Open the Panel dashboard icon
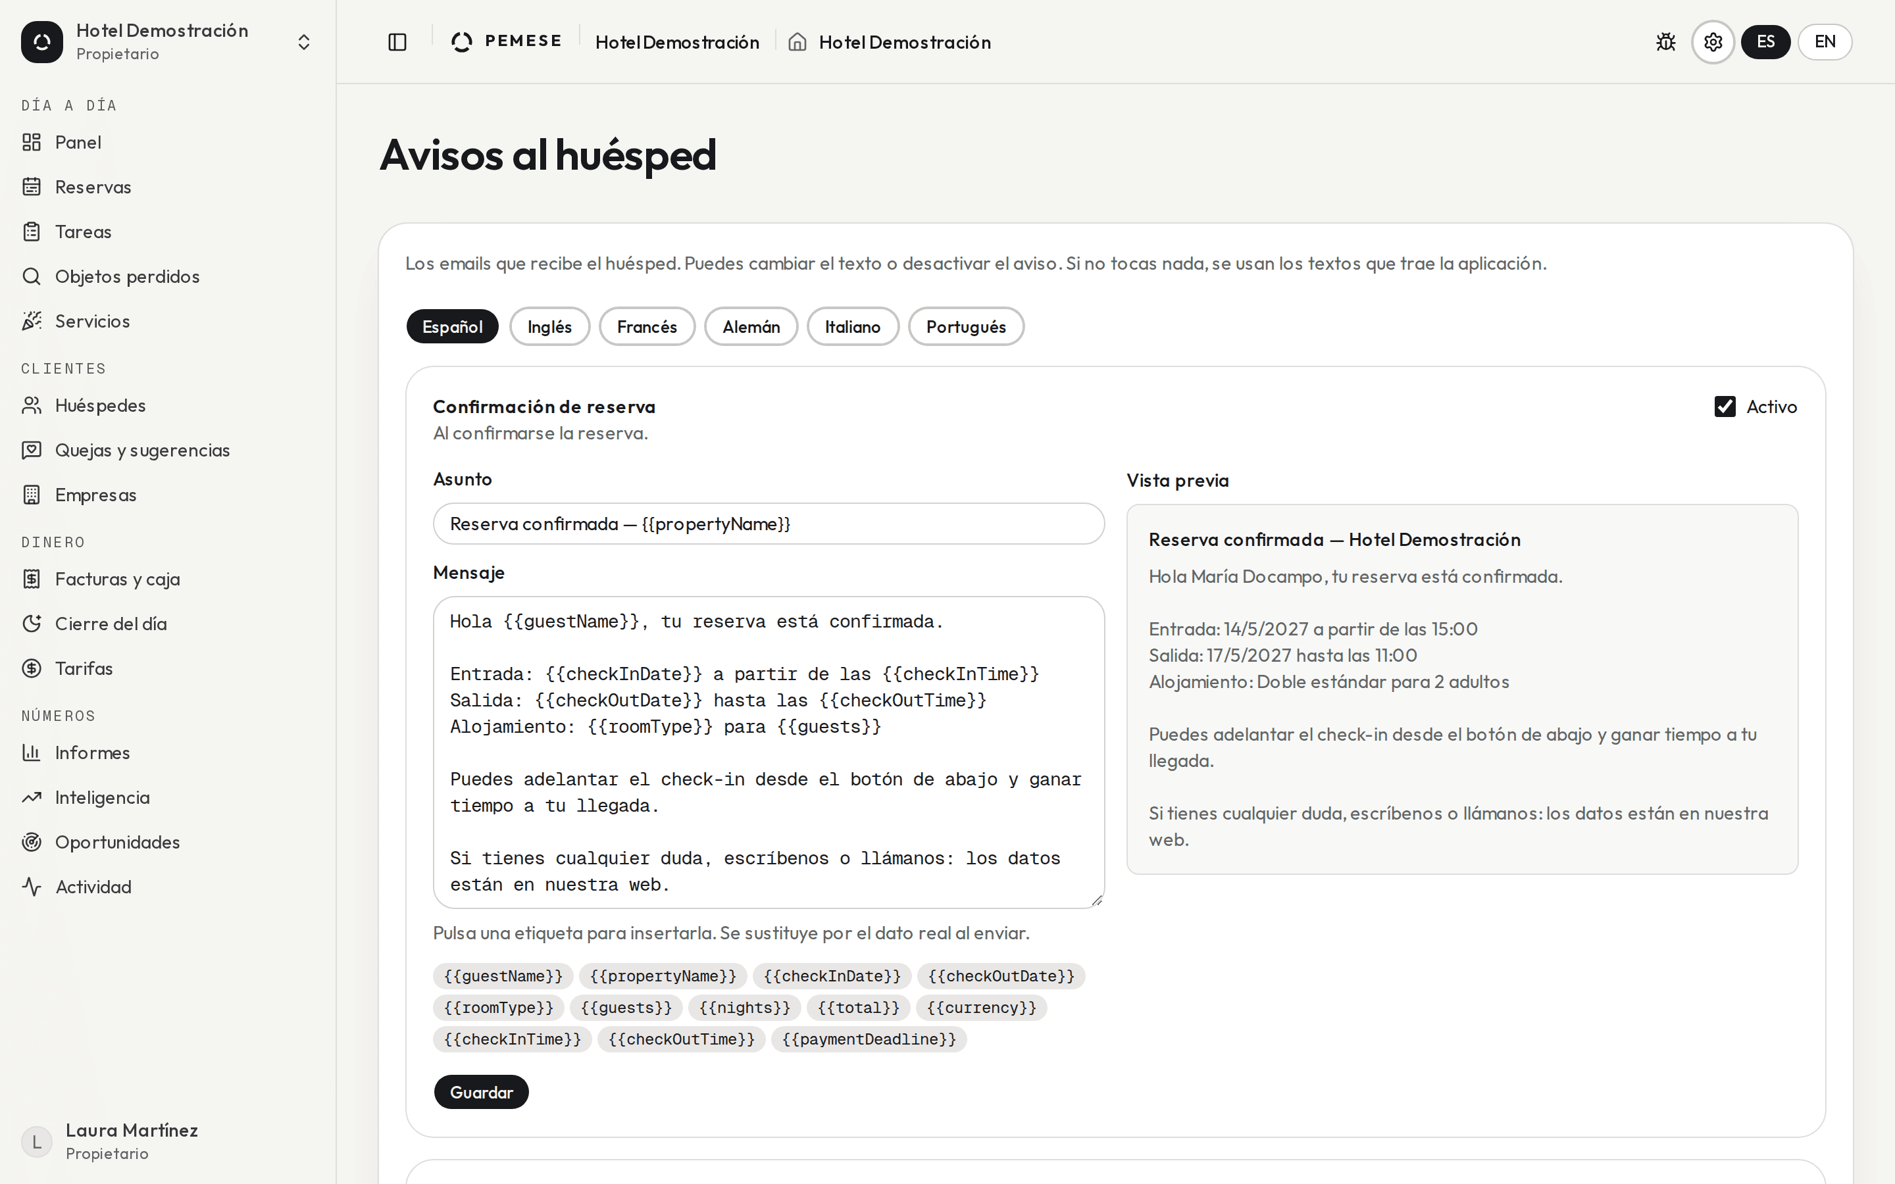1895x1184 pixels. click(32, 141)
